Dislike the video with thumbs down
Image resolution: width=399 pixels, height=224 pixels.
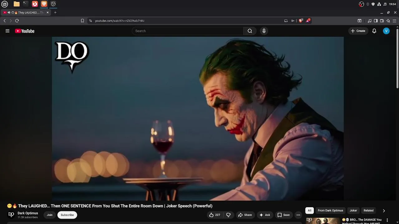pyautogui.click(x=228, y=215)
